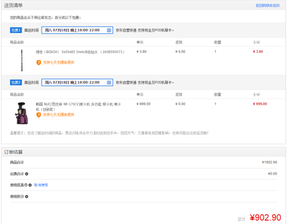The image size is (288, 224).
Task: Click the 温馨提示 delivery notice text
Action: [109, 133]
